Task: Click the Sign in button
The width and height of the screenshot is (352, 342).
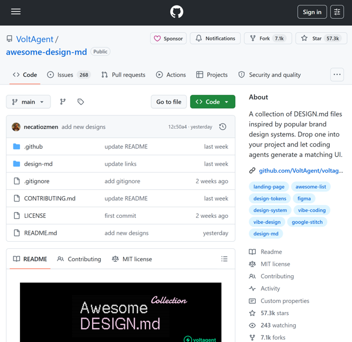Action: click(312, 12)
